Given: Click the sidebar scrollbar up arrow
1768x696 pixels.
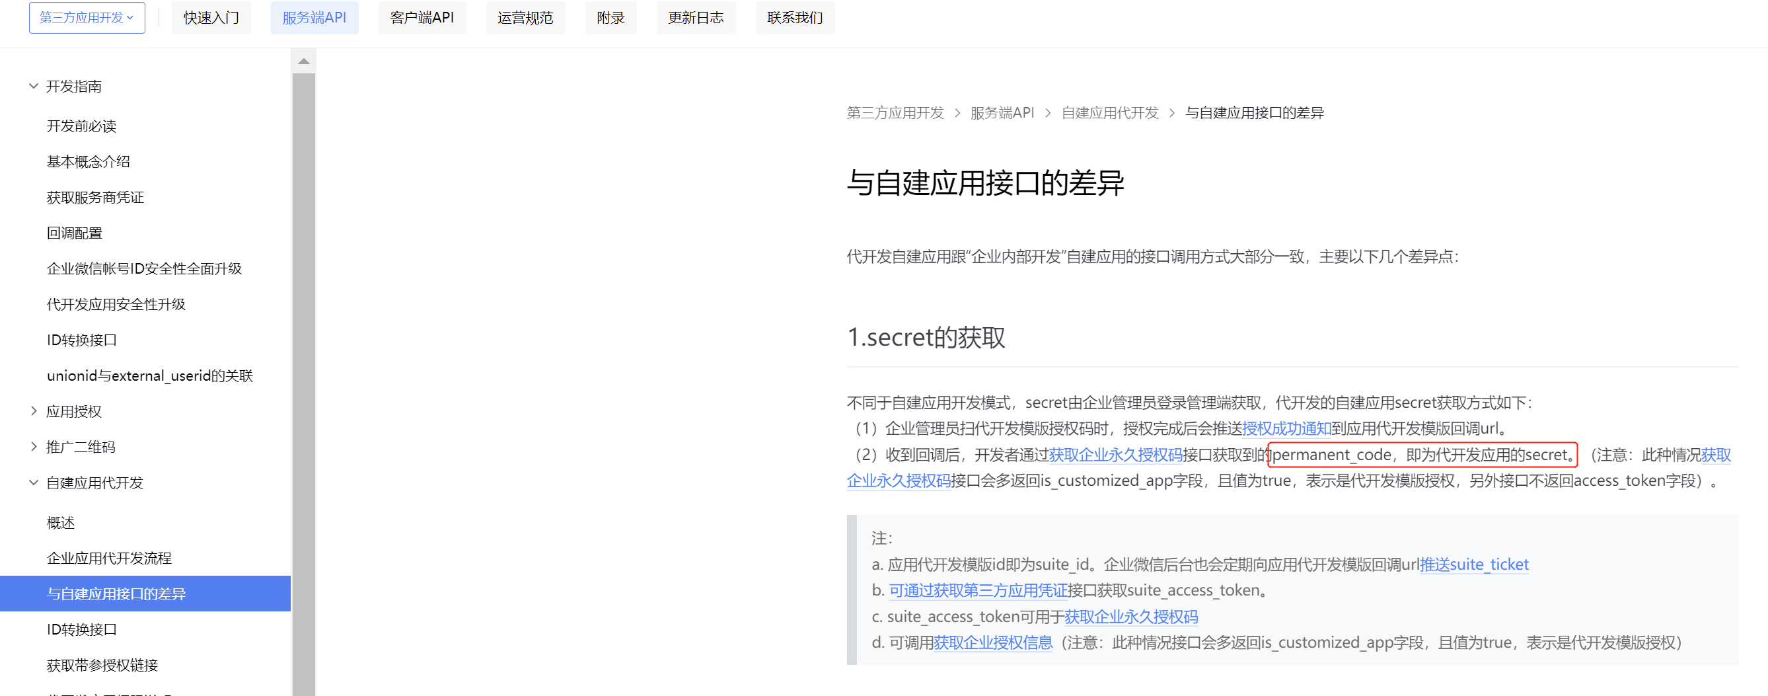Looking at the screenshot, I should point(303,61).
